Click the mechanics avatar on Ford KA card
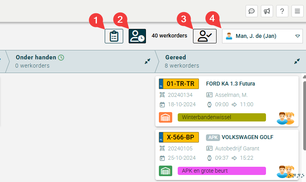Image resolution: width=306 pixels, height=182 pixels. (x=285, y=118)
